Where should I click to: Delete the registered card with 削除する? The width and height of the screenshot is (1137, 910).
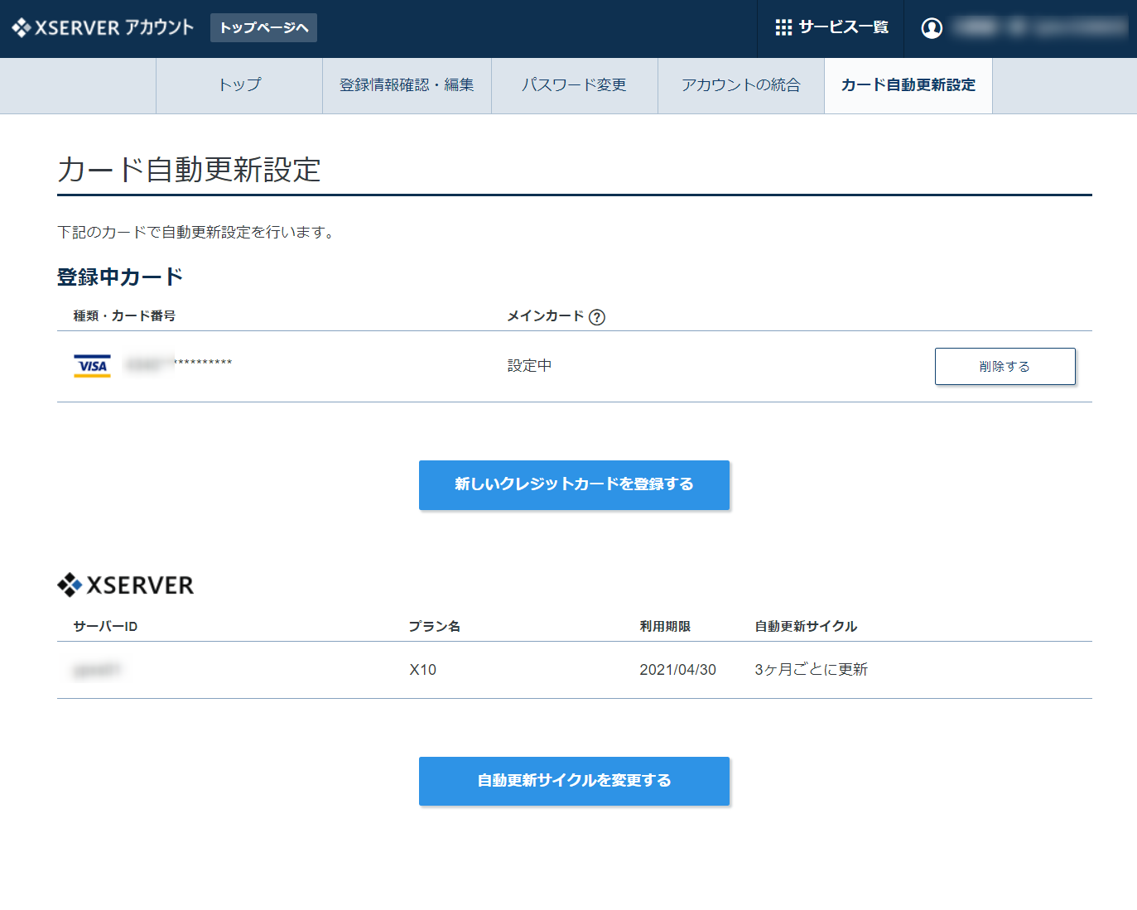click(1005, 366)
